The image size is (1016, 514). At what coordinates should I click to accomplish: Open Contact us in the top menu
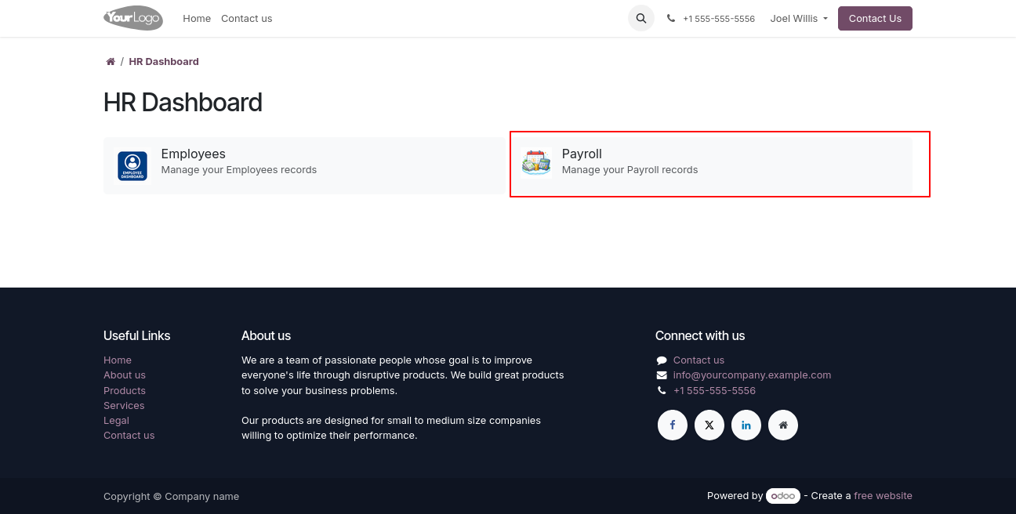click(x=246, y=18)
